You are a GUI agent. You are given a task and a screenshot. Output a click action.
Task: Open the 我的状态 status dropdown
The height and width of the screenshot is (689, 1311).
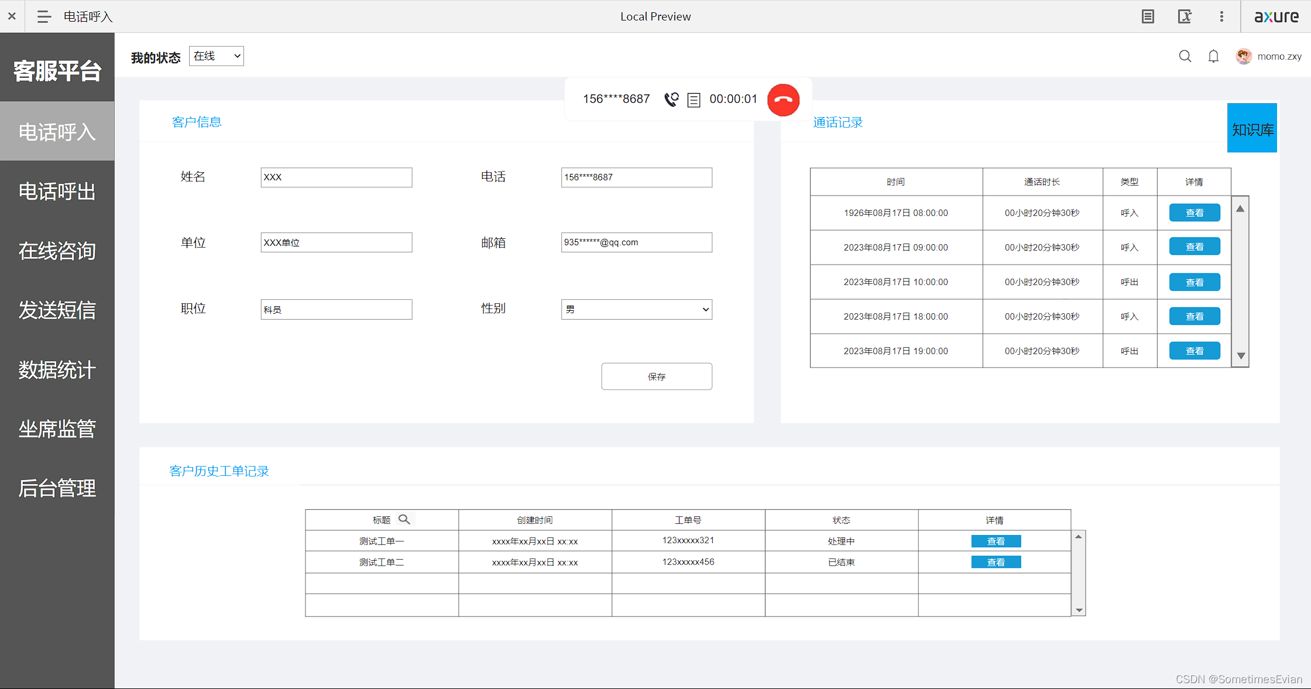click(216, 56)
